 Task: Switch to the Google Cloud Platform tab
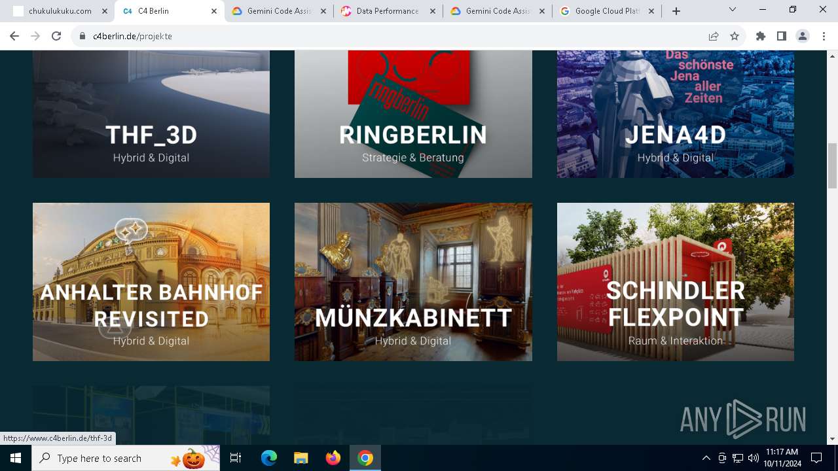[x=606, y=11]
